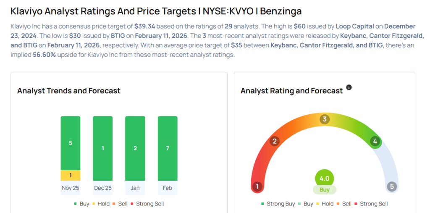Click the yellow Hold segment in Nov 25 bar
Screen dimensions: 430x213
(x=70, y=175)
